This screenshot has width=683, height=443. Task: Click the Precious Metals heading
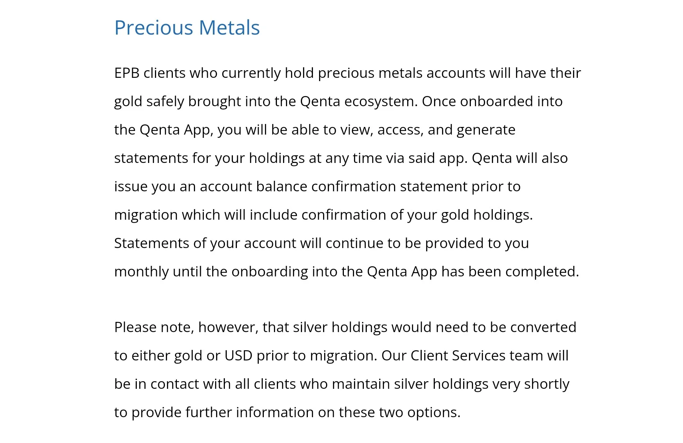pyautogui.click(x=187, y=27)
